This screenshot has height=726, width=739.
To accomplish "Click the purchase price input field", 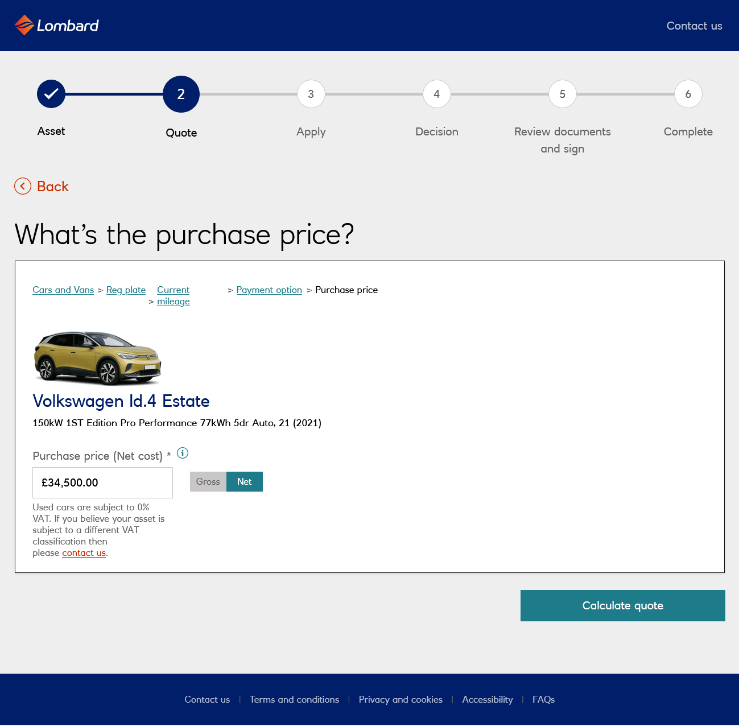I will tap(102, 483).
